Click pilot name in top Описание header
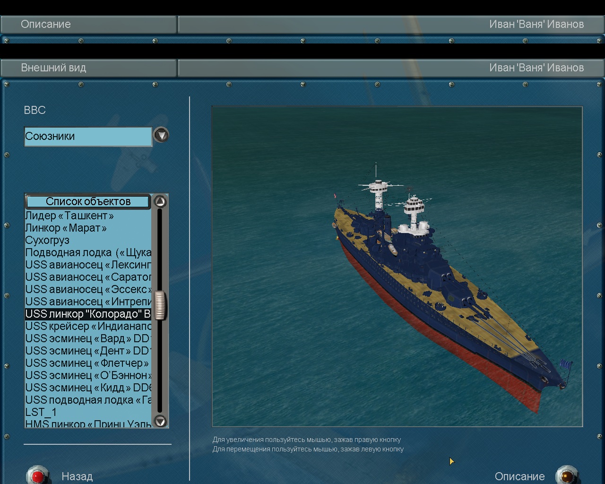Screen dimensions: 605x484 click(x=536, y=24)
